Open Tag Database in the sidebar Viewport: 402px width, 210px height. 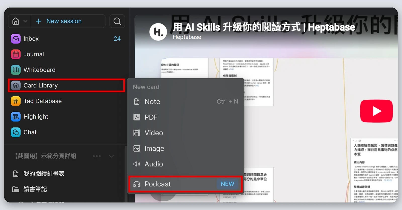(x=66, y=101)
